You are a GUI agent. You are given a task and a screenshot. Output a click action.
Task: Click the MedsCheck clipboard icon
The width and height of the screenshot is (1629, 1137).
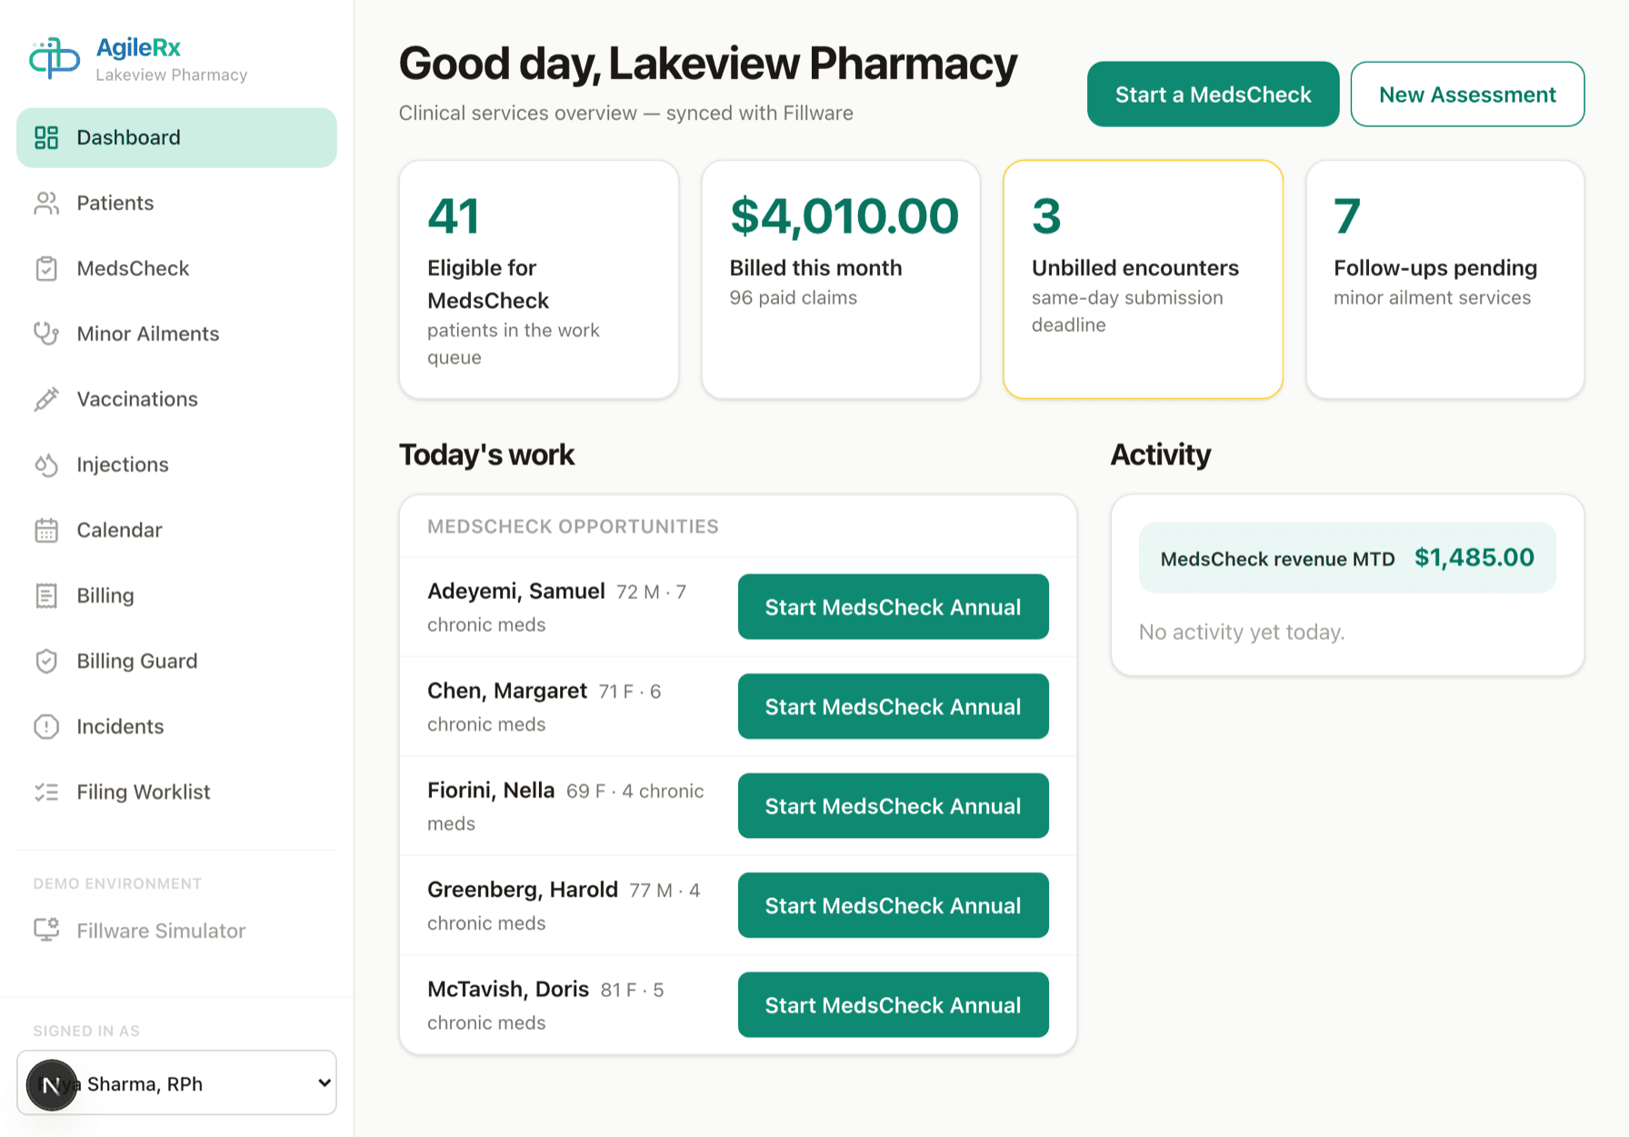point(46,268)
